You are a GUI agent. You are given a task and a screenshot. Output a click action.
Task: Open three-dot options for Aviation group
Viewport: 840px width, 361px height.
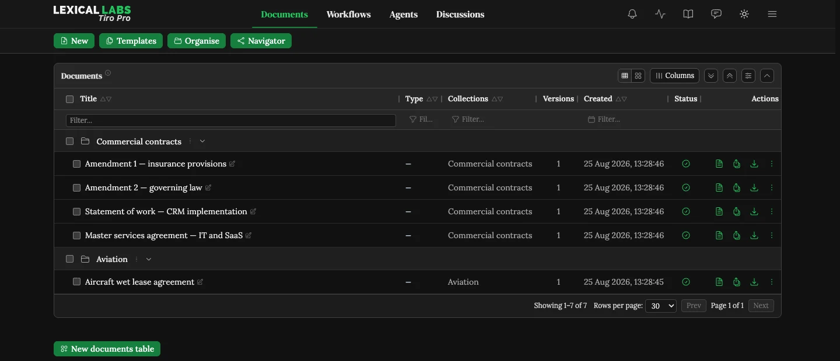tap(136, 260)
